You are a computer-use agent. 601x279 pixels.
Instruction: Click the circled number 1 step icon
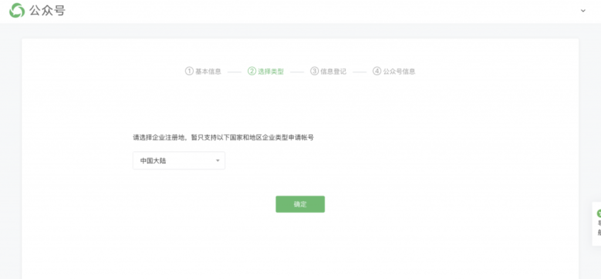click(x=189, y=71)
